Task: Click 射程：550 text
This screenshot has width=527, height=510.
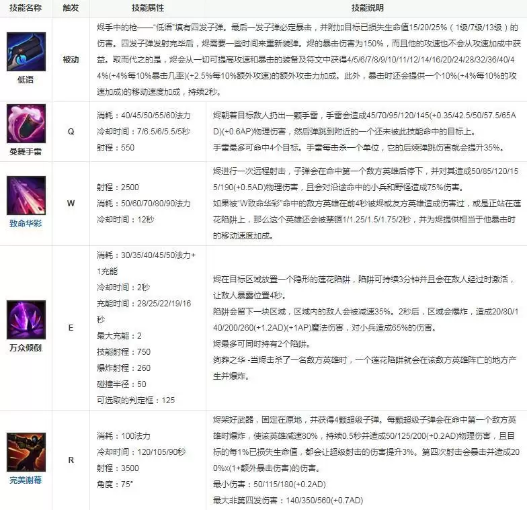Action: 116,148
